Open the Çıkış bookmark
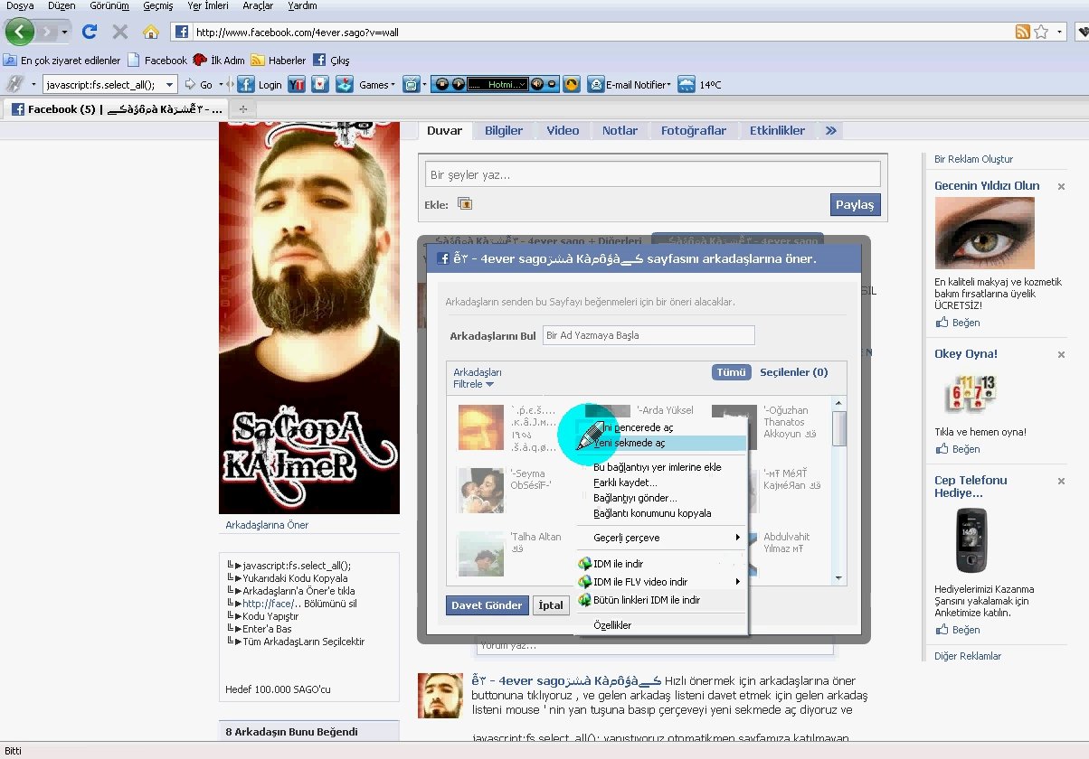This screenshot has width=1089, height=759. point(330,61)
